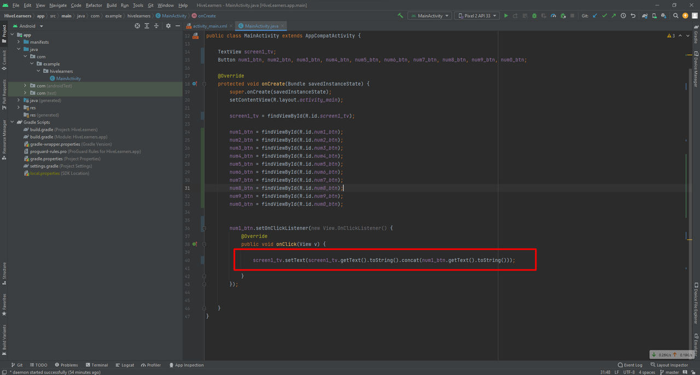Toggle the Favorites tool window

click(x=4, y=304)
